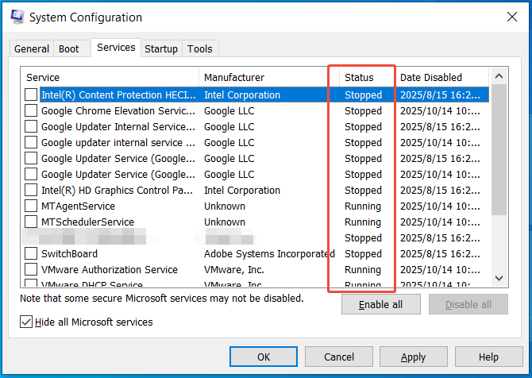Select the MTSchedulerService row name
Viewport: 532px width, 378px height.
[87, 222]
